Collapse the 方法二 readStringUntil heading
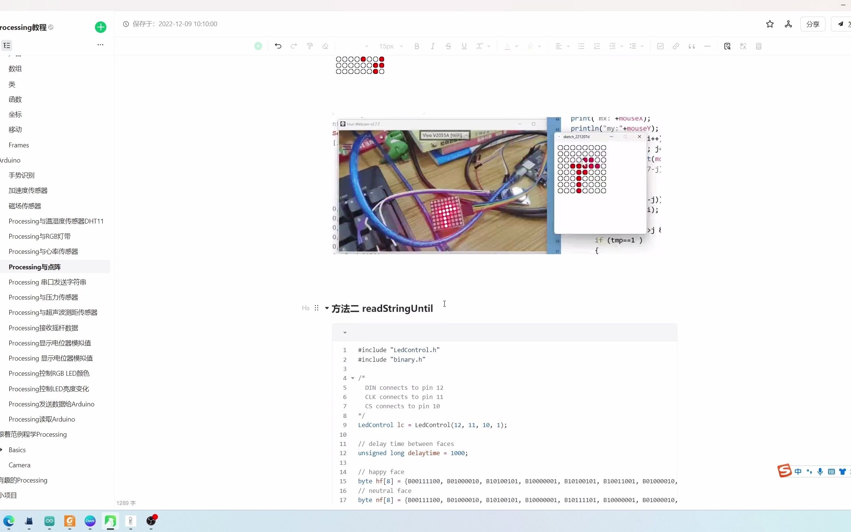851x532 pixels. click(327, 308)
